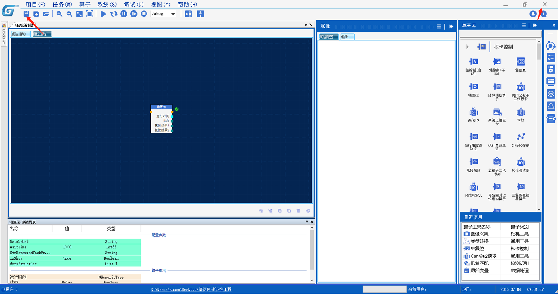The height and width of the screenshot is (294, 558).
Task: Click the parameter list vertical scrollbar down arrow
Action: pyautogui.click(x=312, y=280)
